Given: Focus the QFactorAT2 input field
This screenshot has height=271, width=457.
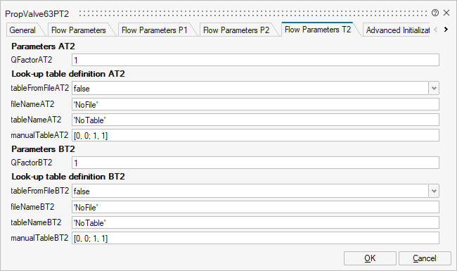Looking at the screenshot, I should [x=255, y=60].
